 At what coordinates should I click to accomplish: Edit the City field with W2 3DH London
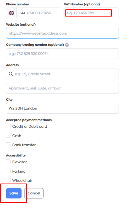tap(62, 108)
